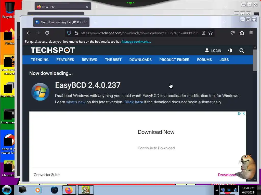
Task: Open the JOBS nav item
Action: 224,60
